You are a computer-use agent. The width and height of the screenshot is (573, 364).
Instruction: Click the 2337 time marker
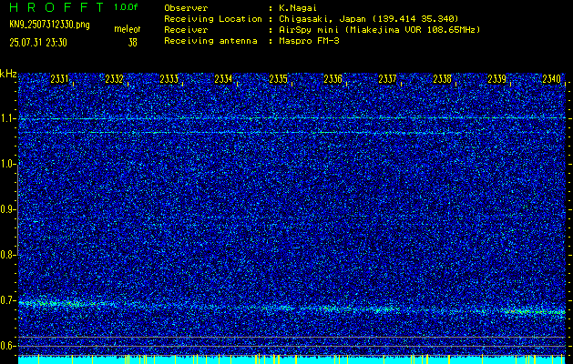387,79
